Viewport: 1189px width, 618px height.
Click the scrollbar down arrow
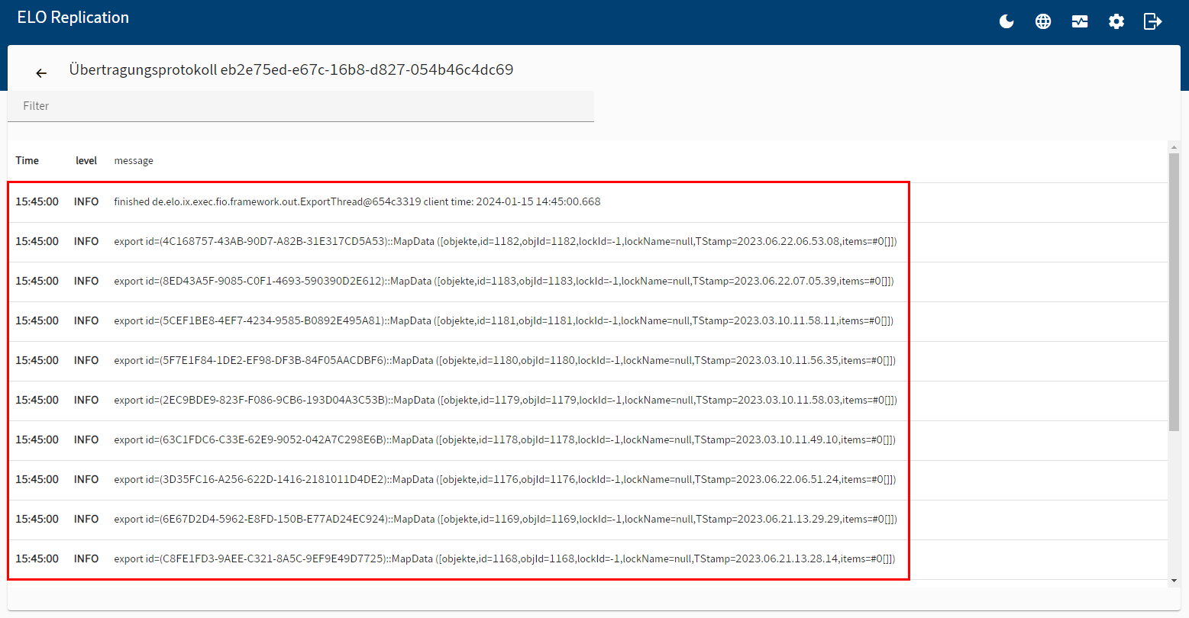[x=1174, y=581]
